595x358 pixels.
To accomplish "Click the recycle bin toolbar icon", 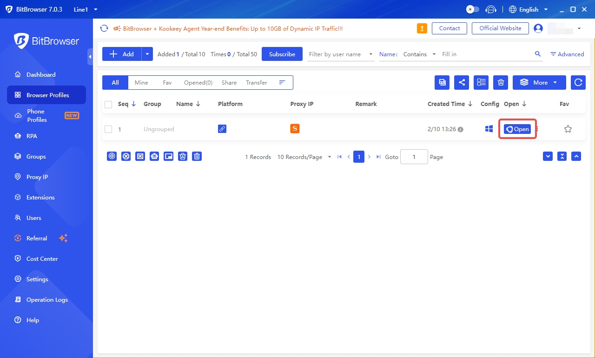I will 500,82.
